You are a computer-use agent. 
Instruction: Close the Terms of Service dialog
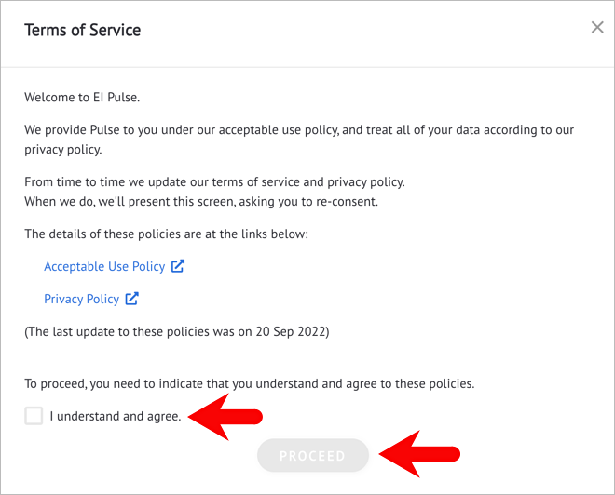click(x=597, y=27)
